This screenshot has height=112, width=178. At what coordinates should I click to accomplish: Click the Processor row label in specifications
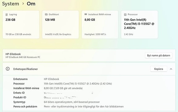click(x=19, y=84)
